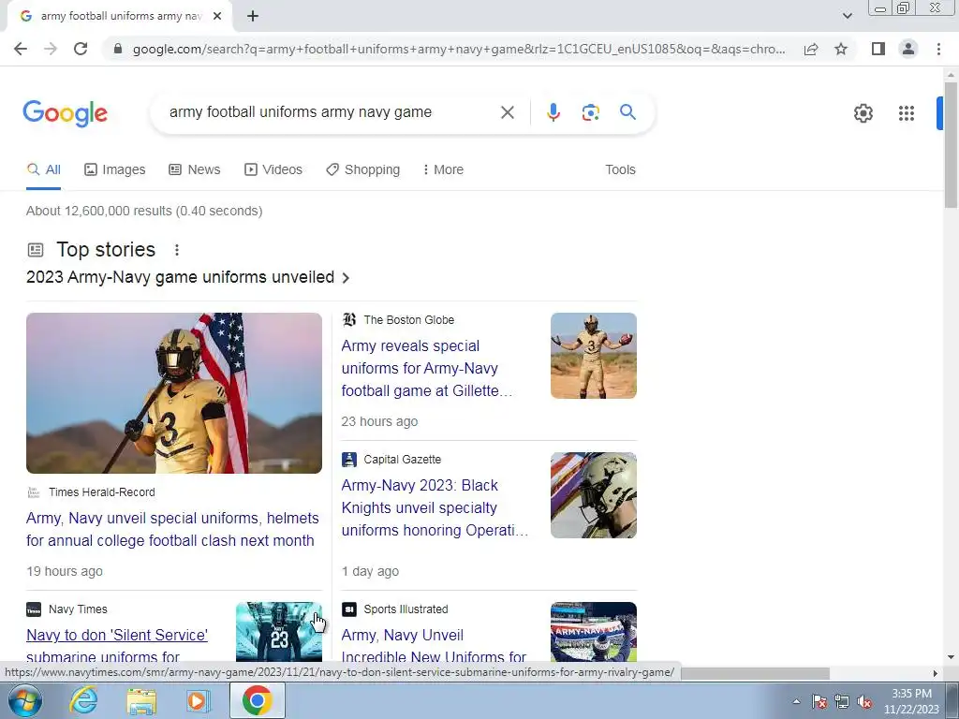The height and width of the screenshot is (719, 959).
Task: Switch to the News tab
Action: click(x=195, y=170)
